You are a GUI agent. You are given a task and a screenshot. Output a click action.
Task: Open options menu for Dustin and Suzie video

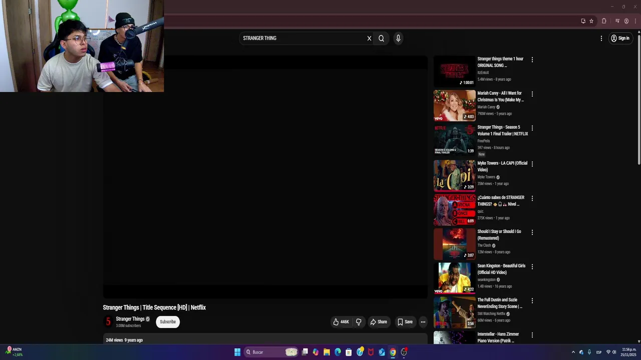(x=532, y=301)
